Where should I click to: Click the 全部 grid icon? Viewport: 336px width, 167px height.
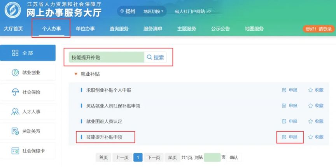click(15, 53)
